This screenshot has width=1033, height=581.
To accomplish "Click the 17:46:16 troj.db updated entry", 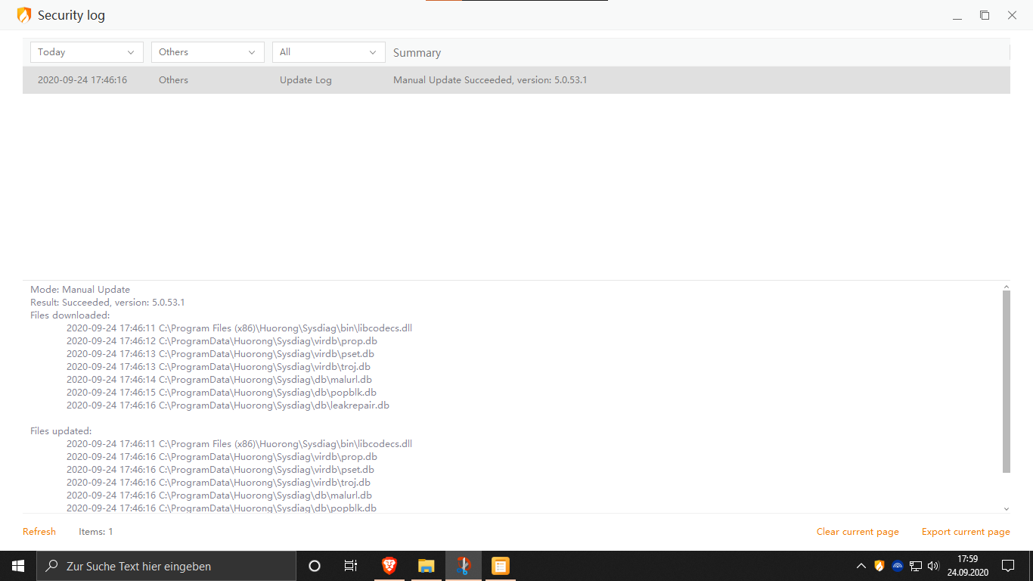I will 219,483.
